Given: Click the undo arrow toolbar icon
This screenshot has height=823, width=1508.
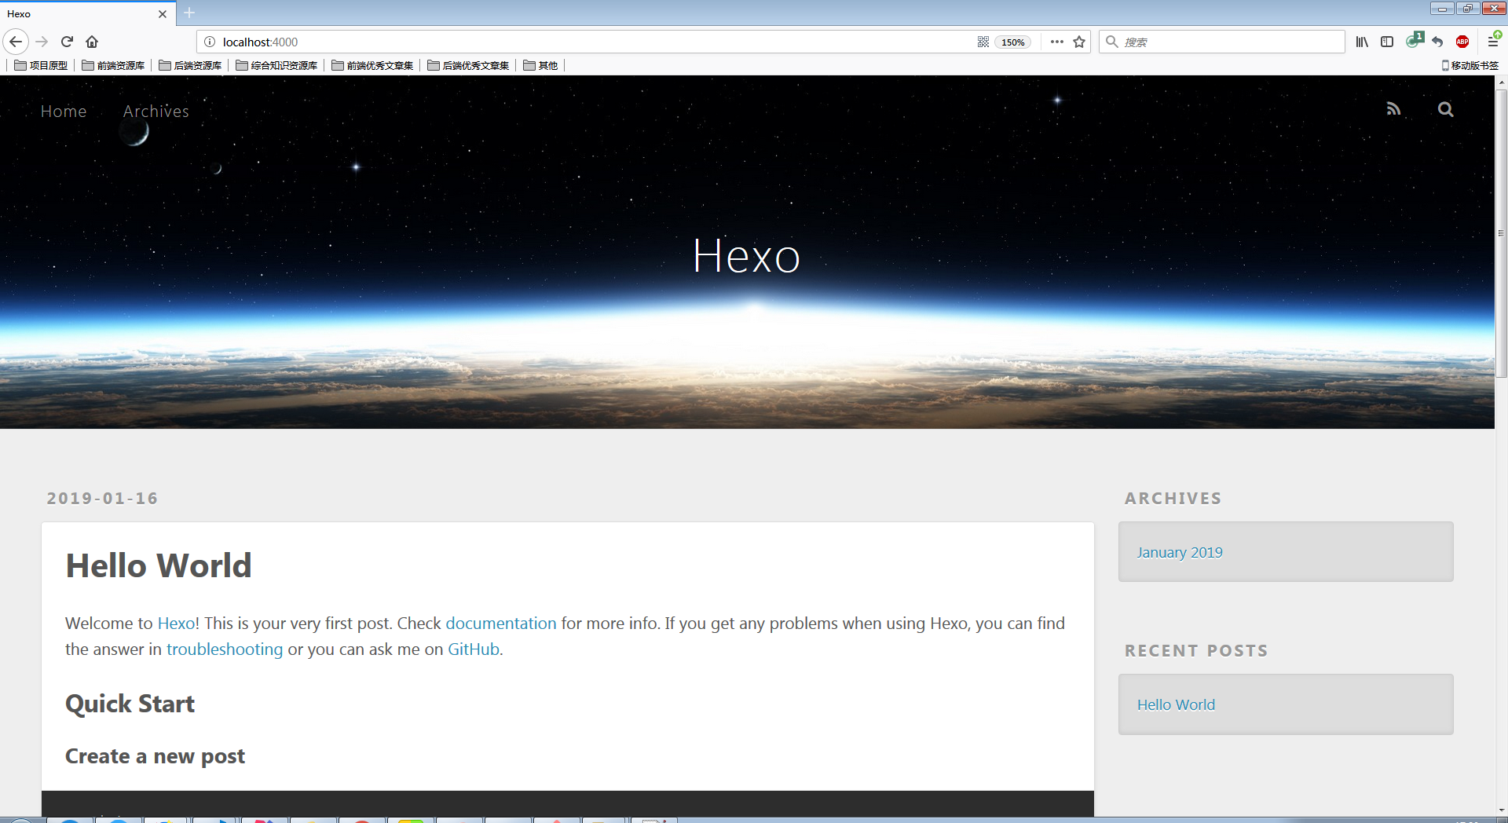Looking at the screenshot, I should click(1437, 42).
